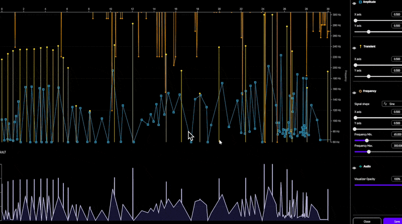
Task: Click the Visualizer Opacity slider track
Action: coord(377,184)
